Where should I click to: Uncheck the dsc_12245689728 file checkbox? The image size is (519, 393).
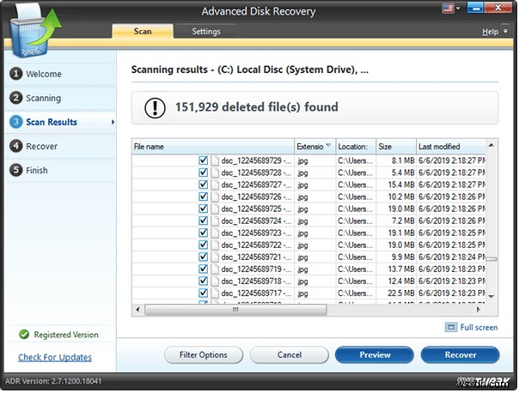tap(203, 172)
